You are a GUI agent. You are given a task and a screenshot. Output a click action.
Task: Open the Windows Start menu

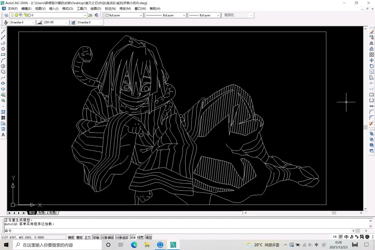(x=6, y=245)
